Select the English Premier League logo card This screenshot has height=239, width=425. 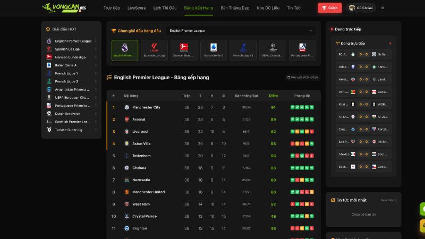coord(125,50)
